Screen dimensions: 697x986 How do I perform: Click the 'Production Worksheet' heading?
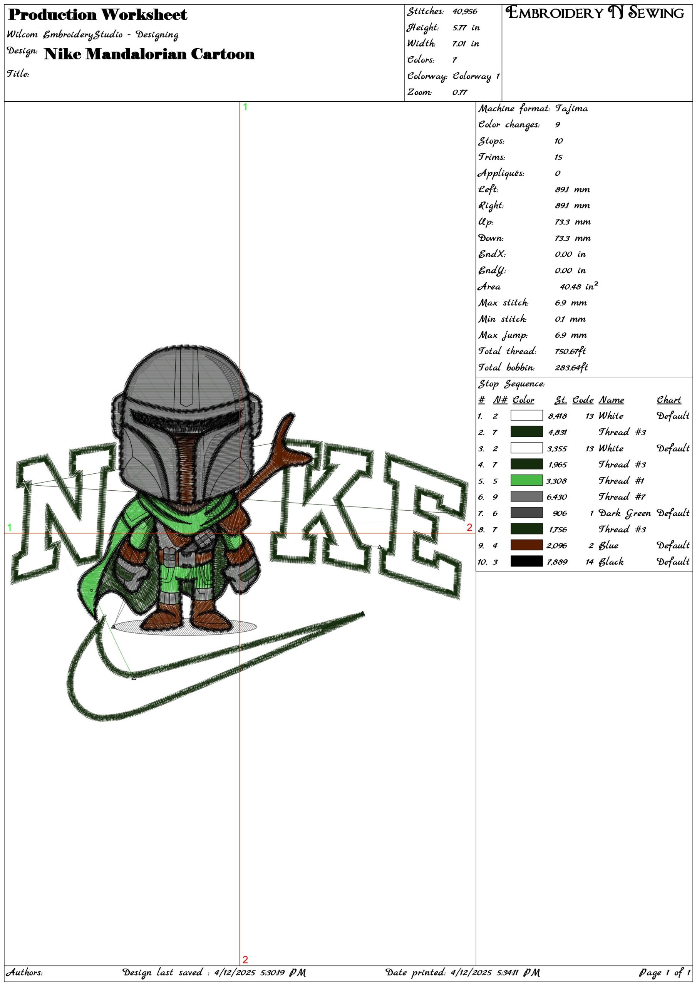(98, 15)
